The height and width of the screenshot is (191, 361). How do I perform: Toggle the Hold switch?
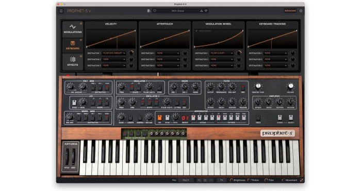(x=258, y=118)
